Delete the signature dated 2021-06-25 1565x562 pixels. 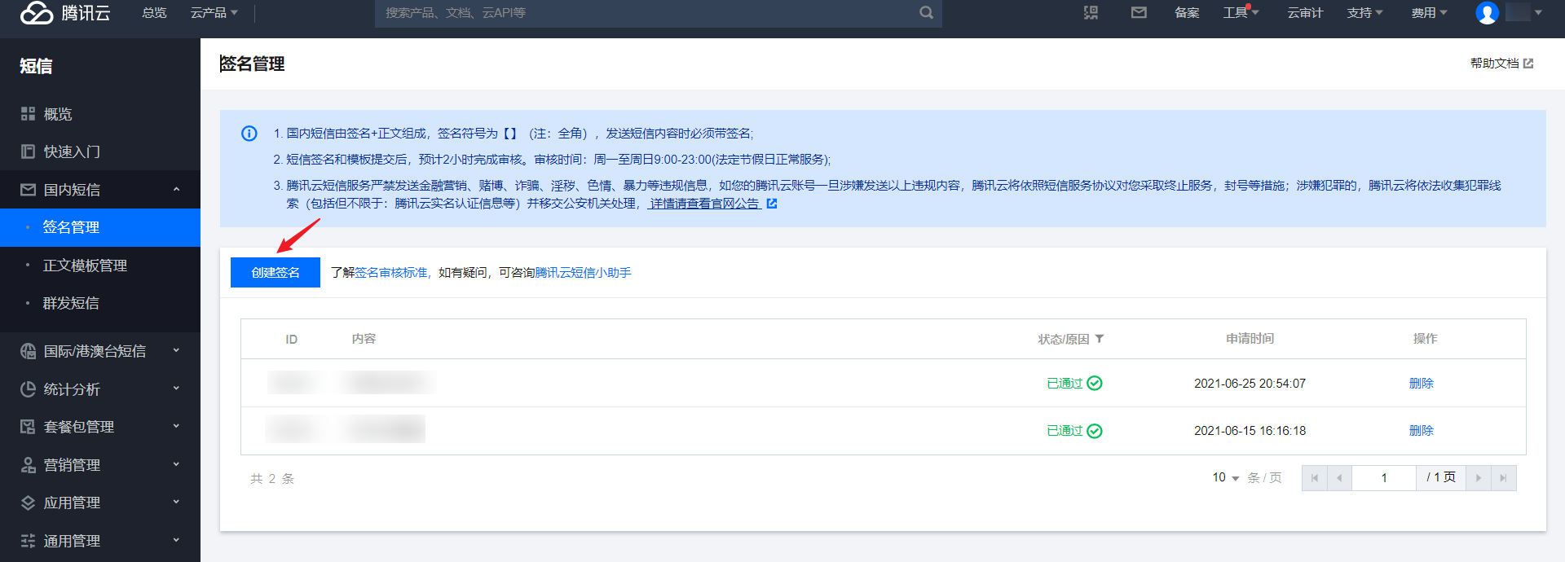(x=1422, y=384)
